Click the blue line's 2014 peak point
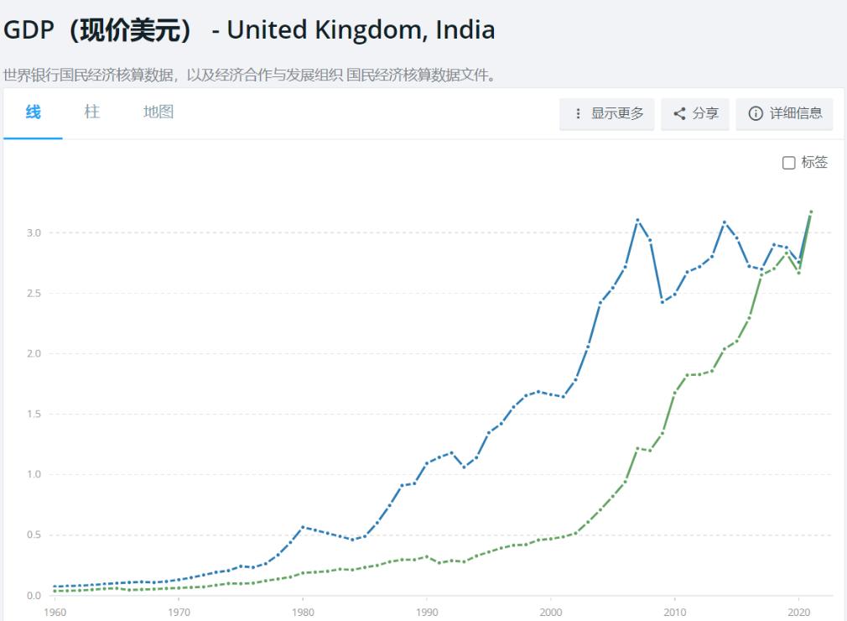847x621 pixels. (725, 222)
